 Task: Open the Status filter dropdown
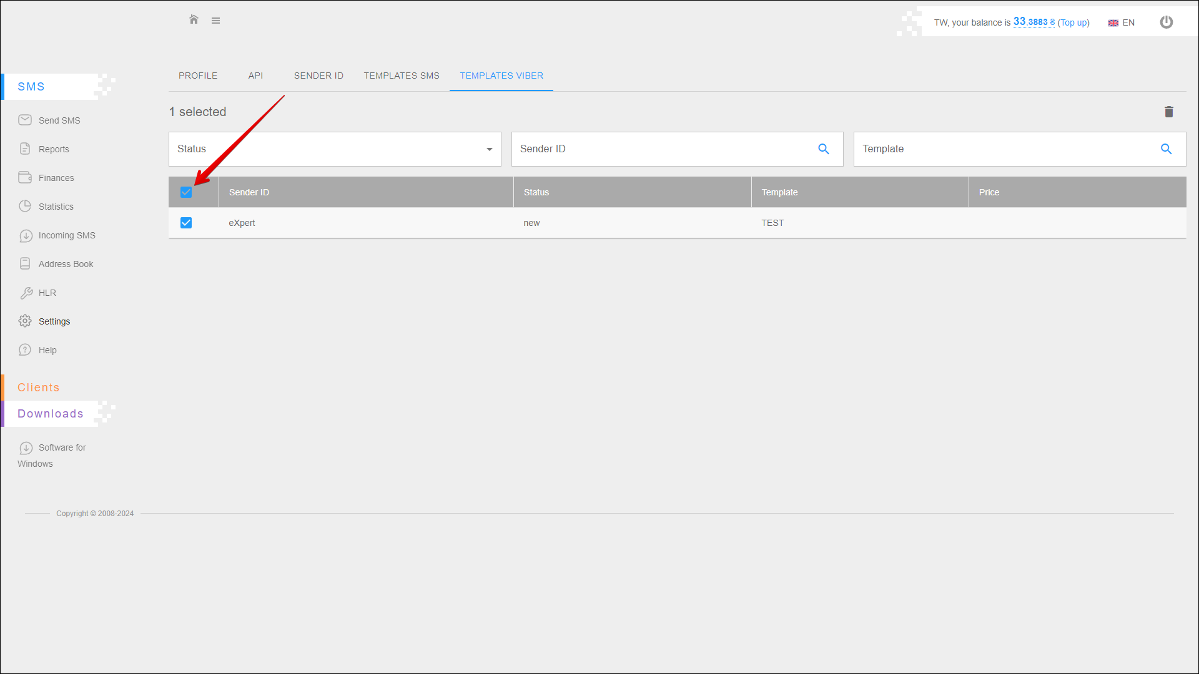[x=335, y=149]
